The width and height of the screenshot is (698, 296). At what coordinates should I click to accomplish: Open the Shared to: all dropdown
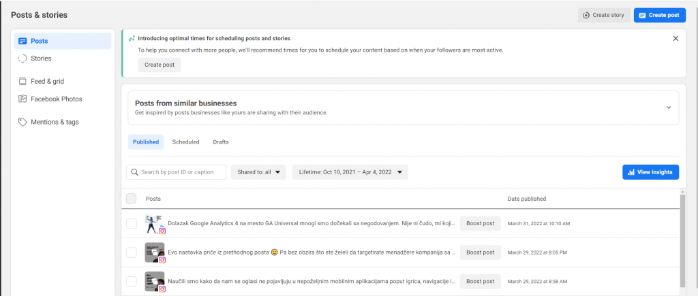coord(258,172)
